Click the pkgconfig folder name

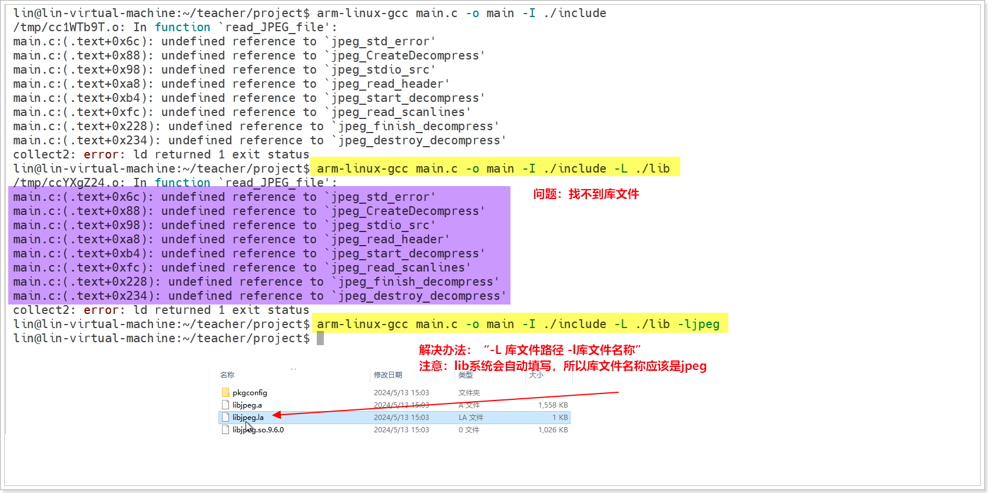[x=250, y=392]
